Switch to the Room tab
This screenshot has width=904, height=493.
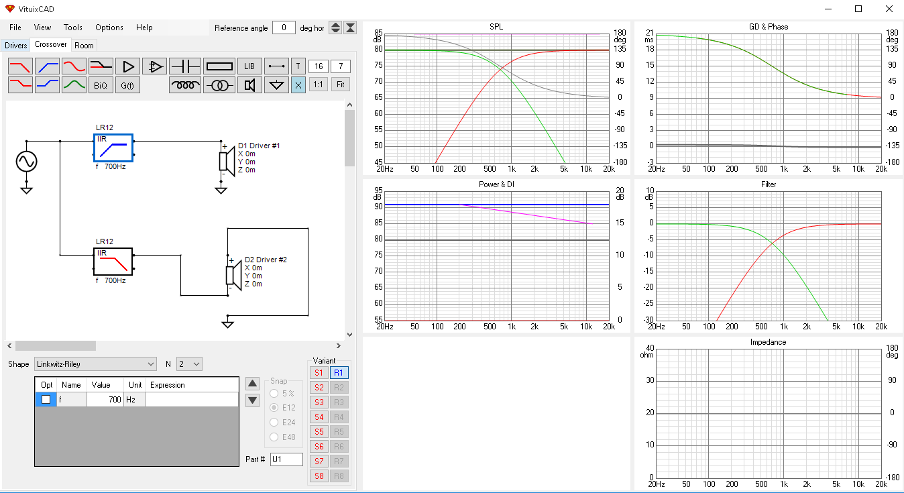pos(84,46)
